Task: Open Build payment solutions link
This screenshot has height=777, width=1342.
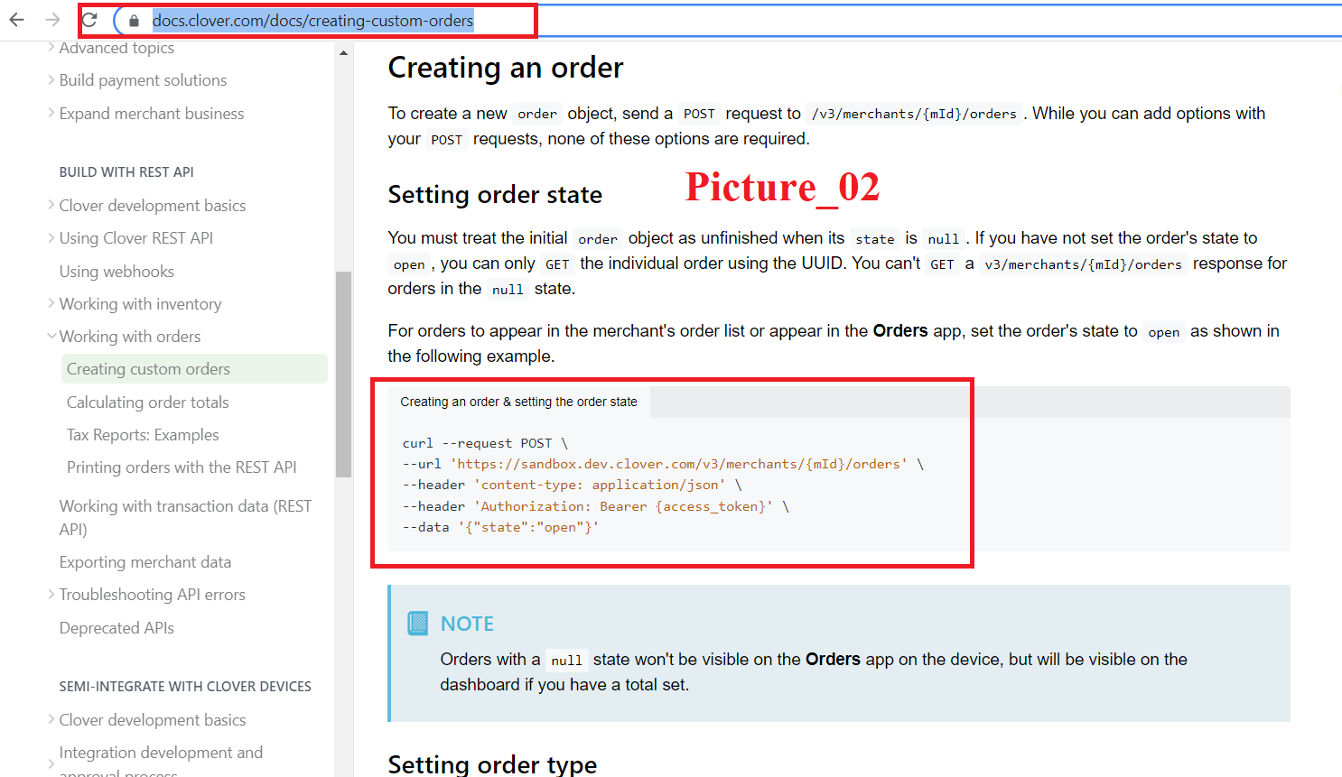Action: (x=143, y=80)
